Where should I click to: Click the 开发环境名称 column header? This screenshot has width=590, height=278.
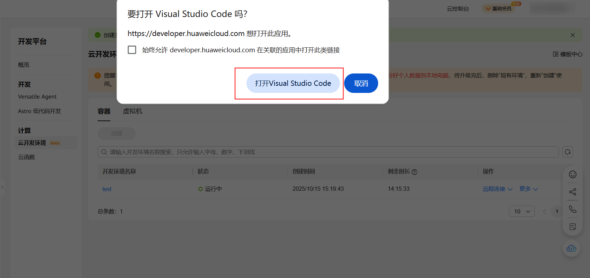click(119, 172)
